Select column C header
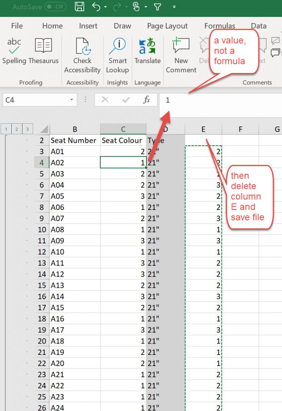 (123, 129)
